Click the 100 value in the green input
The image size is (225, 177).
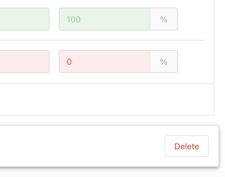74,20
